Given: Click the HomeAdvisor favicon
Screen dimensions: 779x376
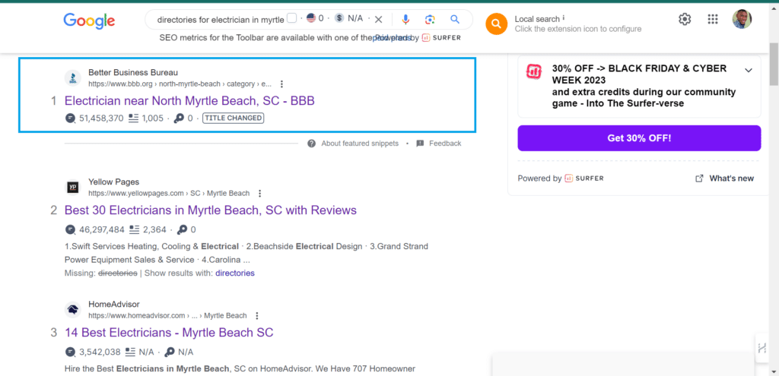Looking at the screenshot, I should pyautogui.click(x=72, y=309).
